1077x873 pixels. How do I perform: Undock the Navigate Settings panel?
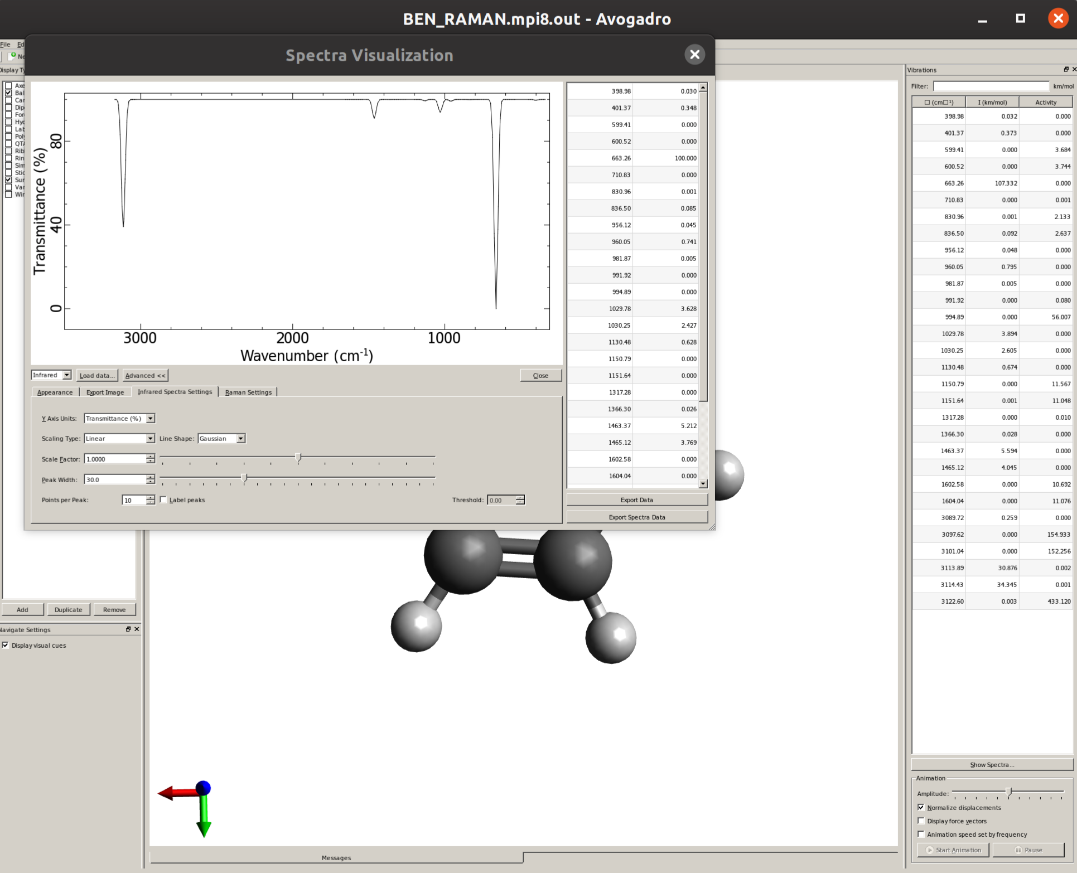[128, 629]
